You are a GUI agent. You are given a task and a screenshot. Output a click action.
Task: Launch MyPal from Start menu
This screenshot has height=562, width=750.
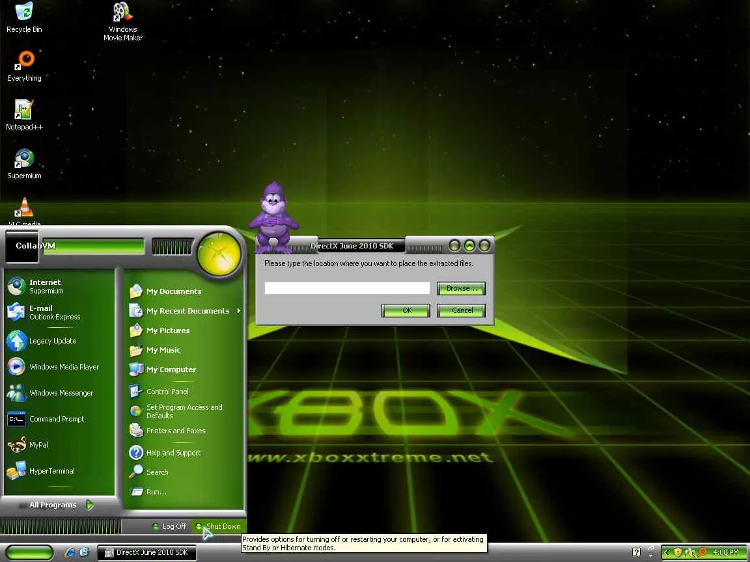tap(59, 445)
